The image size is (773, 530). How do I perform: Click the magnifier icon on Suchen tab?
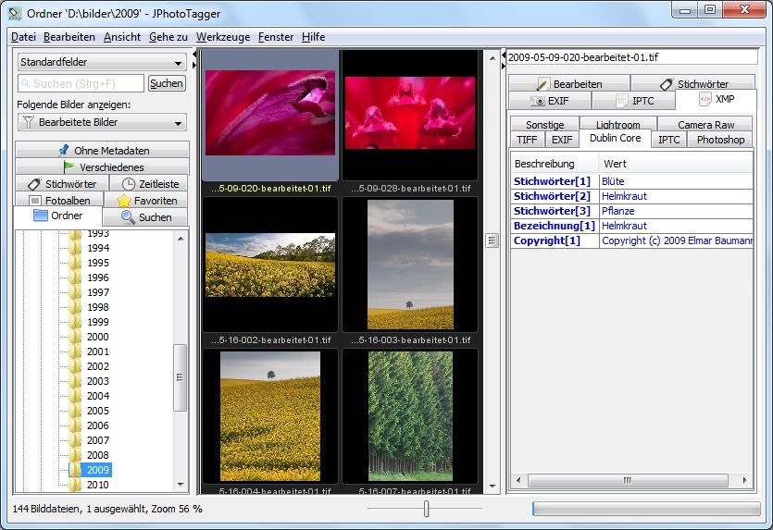(x=128, y=217)
